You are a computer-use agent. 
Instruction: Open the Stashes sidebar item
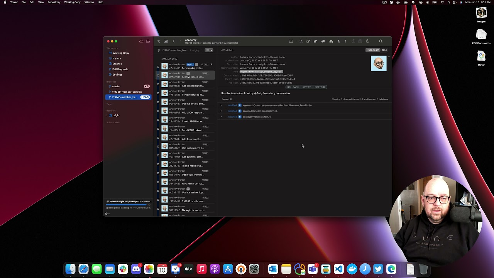click(117, 64)
